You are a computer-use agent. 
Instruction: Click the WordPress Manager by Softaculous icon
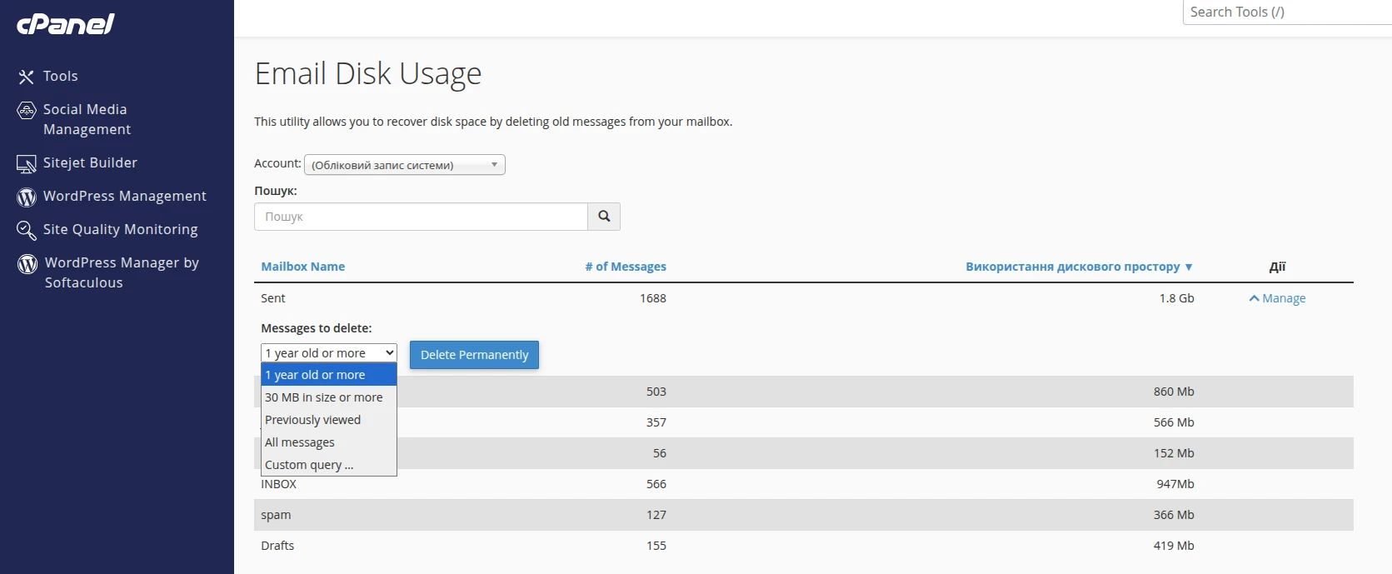coord(27,264)
